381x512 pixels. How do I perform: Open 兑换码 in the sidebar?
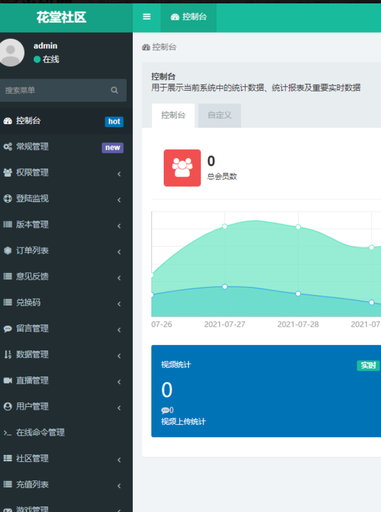pos(28,302)
